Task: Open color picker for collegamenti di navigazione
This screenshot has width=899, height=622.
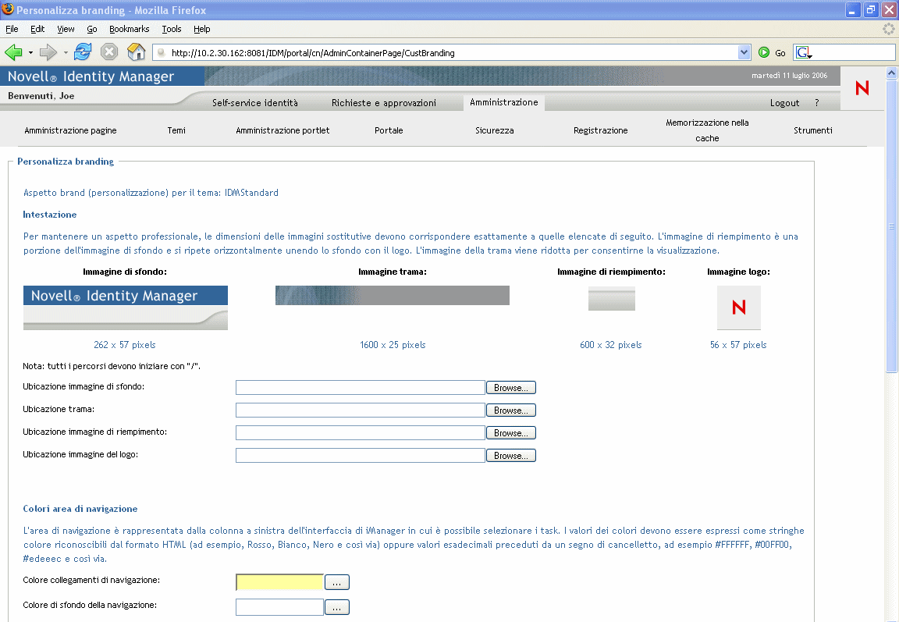Action: pos(337,582)
